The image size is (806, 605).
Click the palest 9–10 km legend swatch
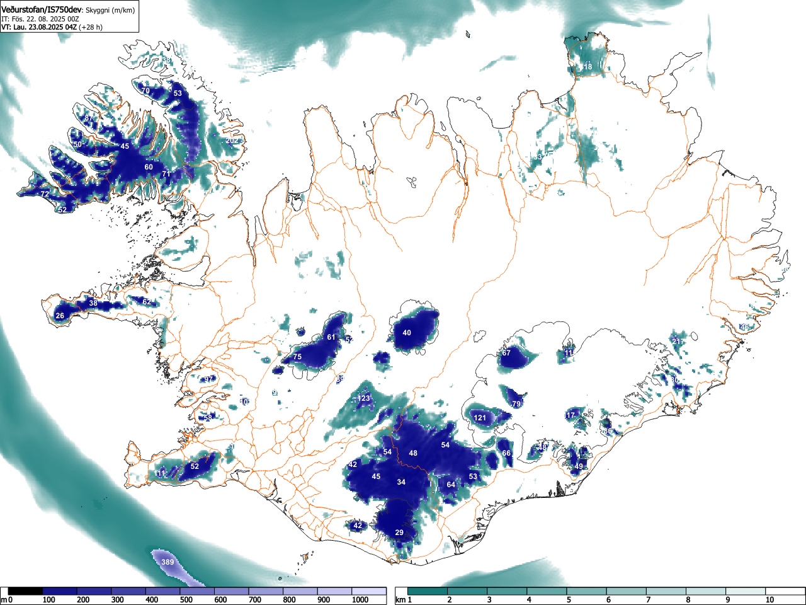747,591
